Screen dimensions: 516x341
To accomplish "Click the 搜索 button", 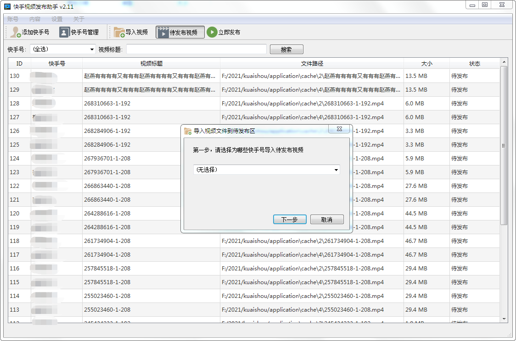I will point(286,49).
